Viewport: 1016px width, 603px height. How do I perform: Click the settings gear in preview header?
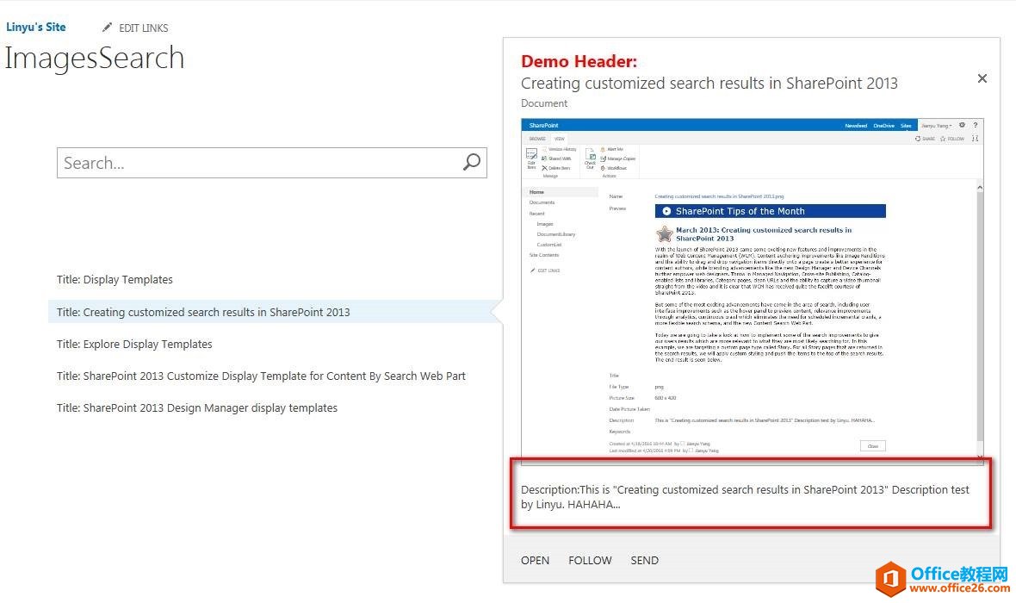(x=962, y=125)
